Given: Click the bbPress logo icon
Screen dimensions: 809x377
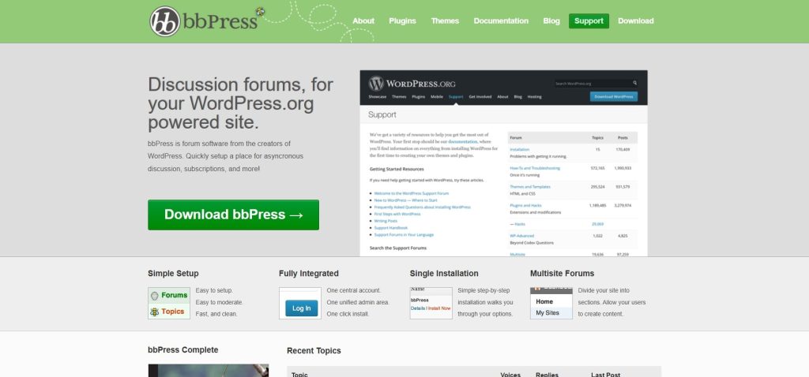Looking at the screenshot, I should 165,21.
